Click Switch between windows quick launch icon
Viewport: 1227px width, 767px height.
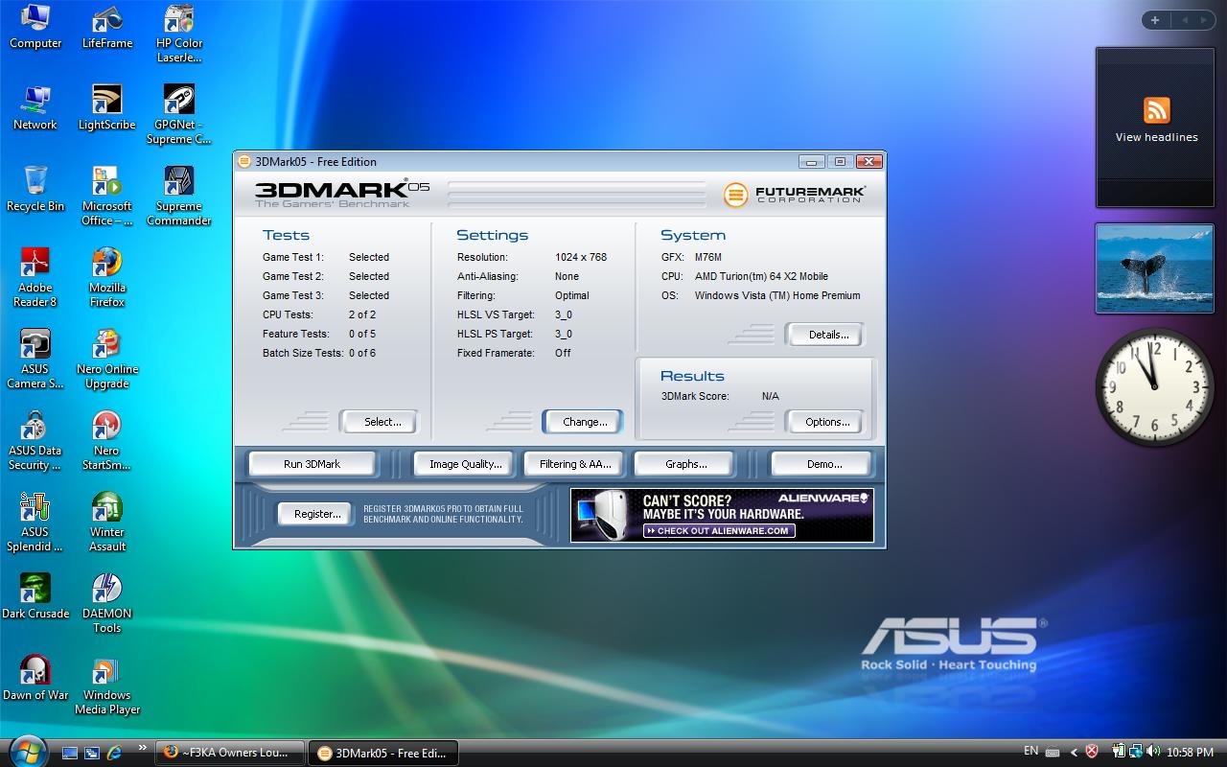click(x=92, y=753)
